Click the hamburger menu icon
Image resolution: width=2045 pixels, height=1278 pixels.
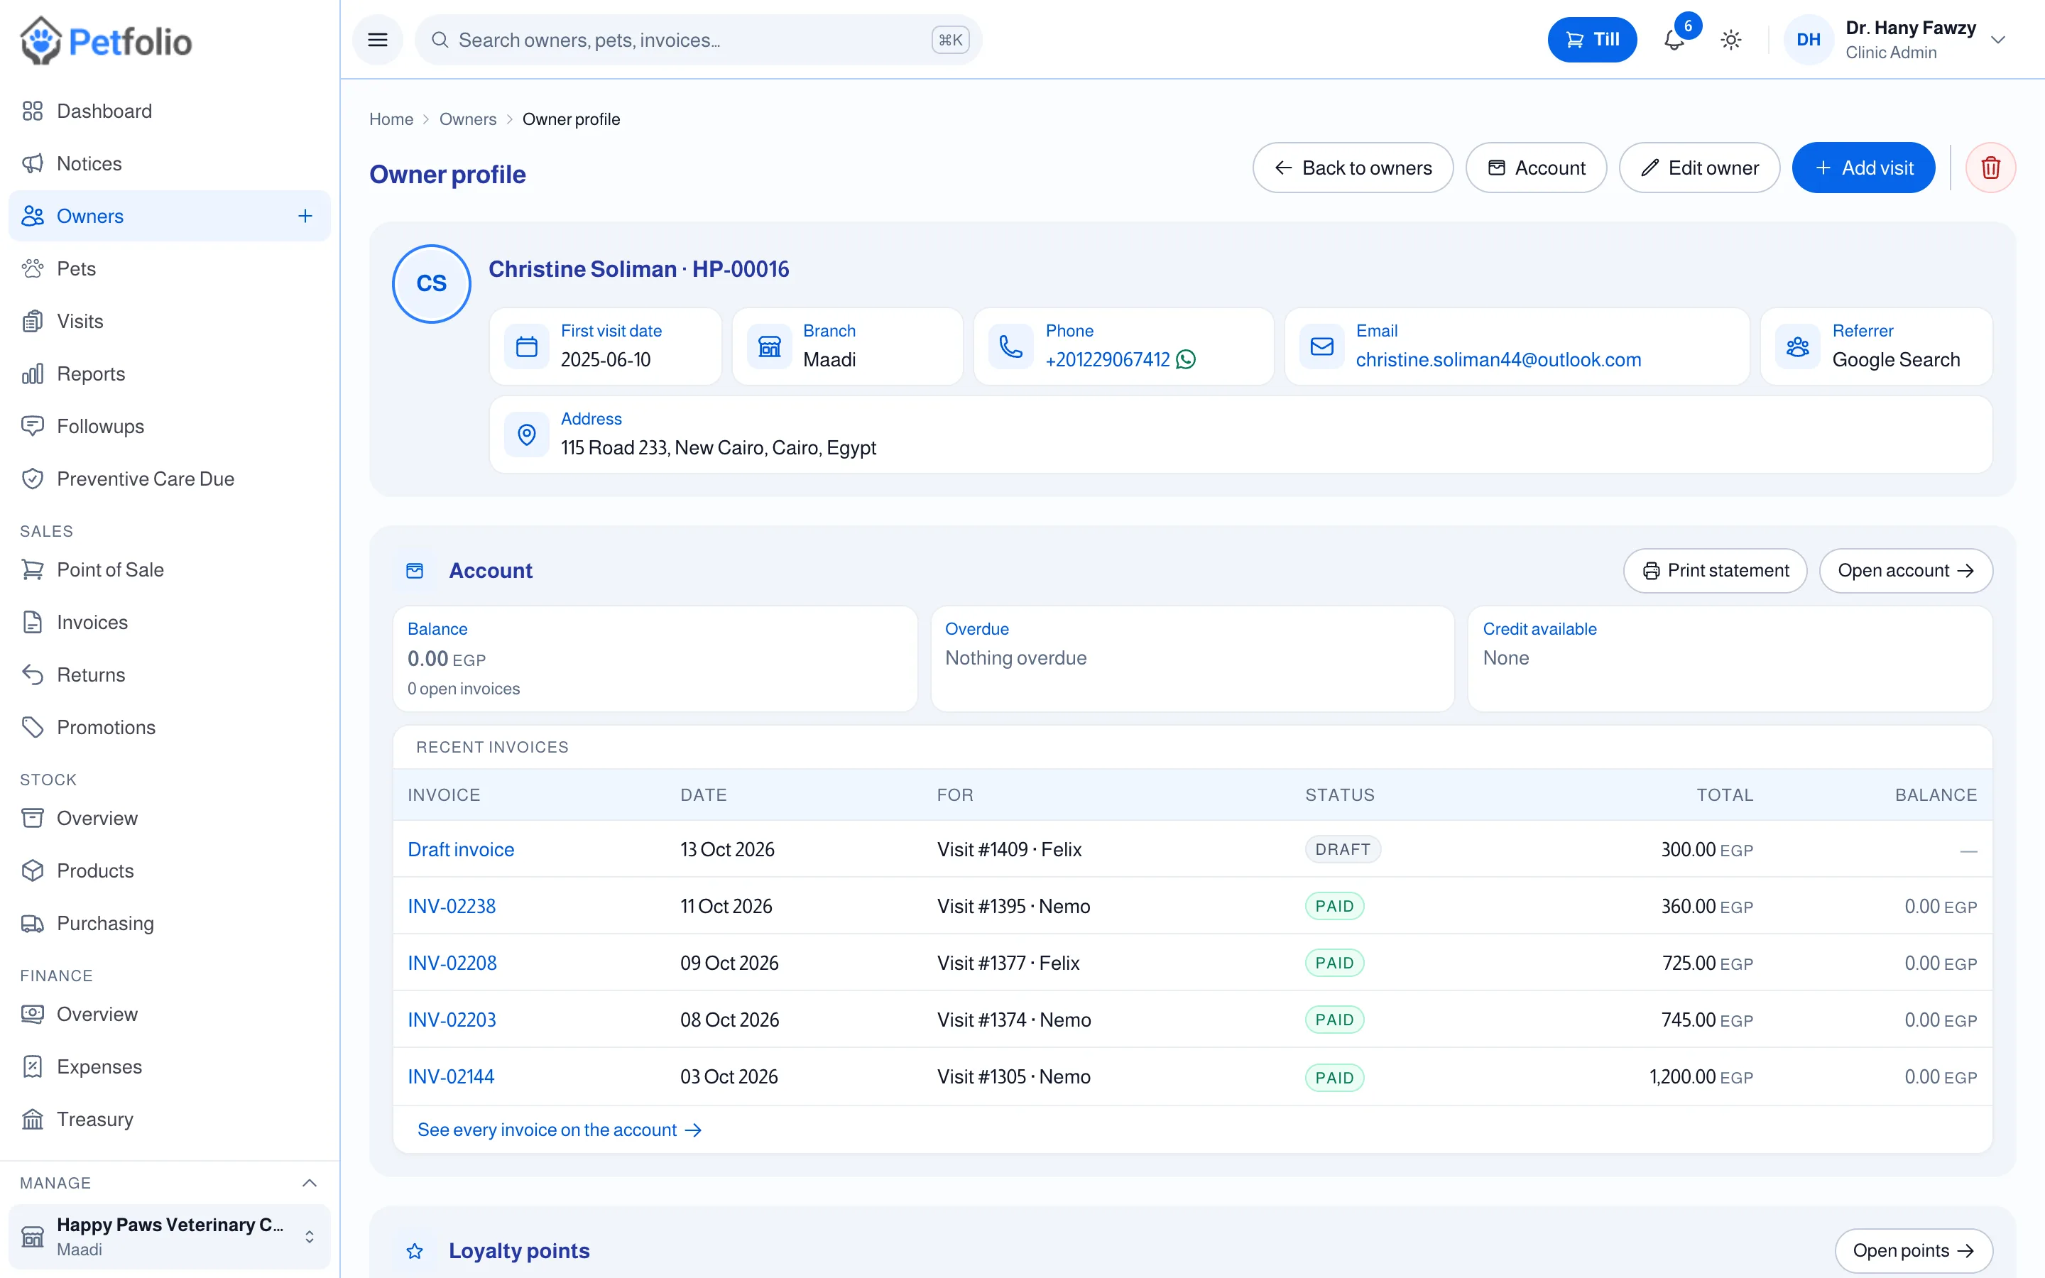pyautogui.click(x=378, y=40)
